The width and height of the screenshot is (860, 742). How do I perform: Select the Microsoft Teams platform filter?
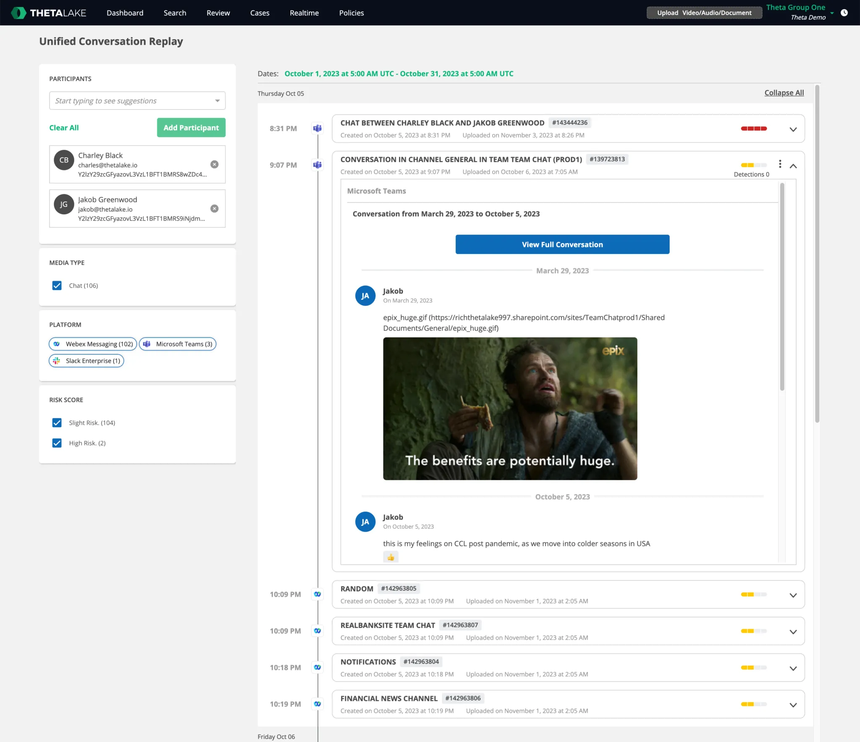click(177, 344)
